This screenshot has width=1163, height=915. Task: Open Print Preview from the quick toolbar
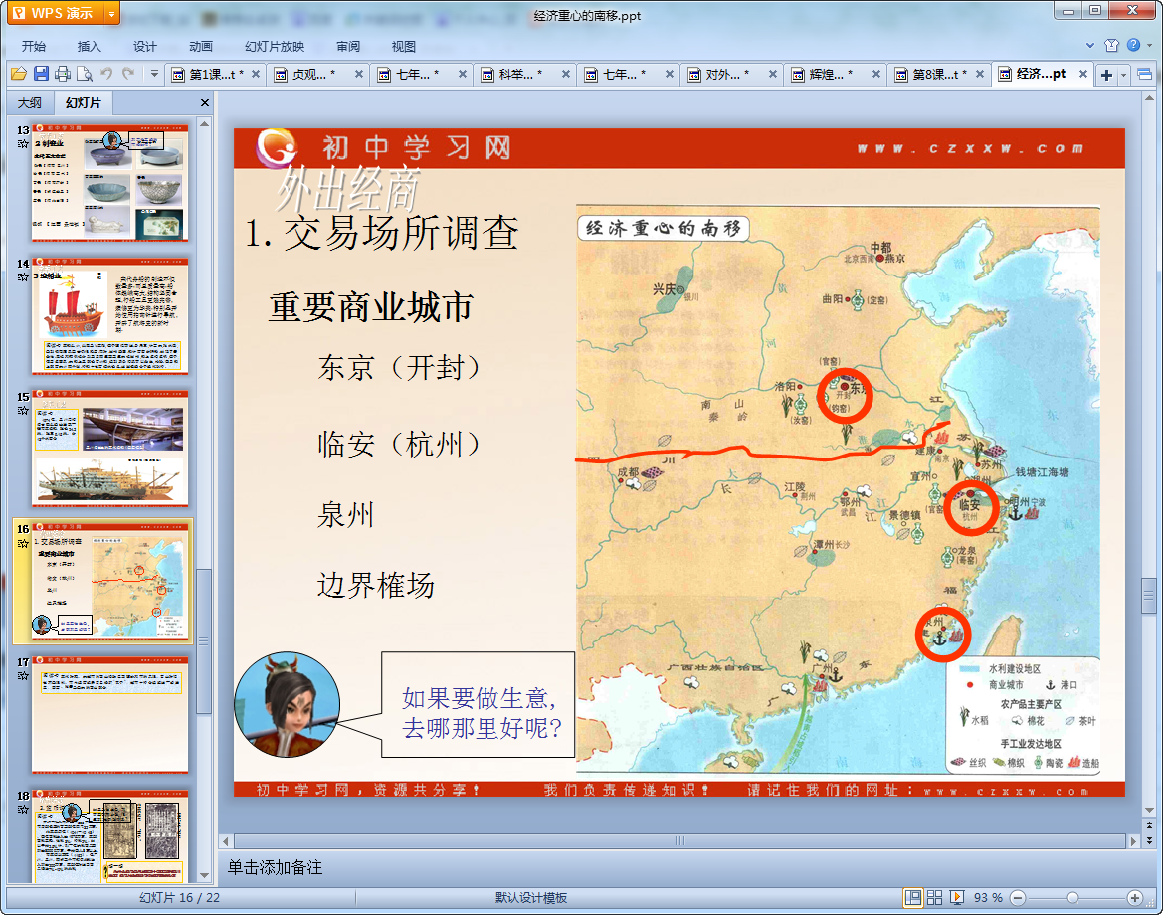[85, 74]
